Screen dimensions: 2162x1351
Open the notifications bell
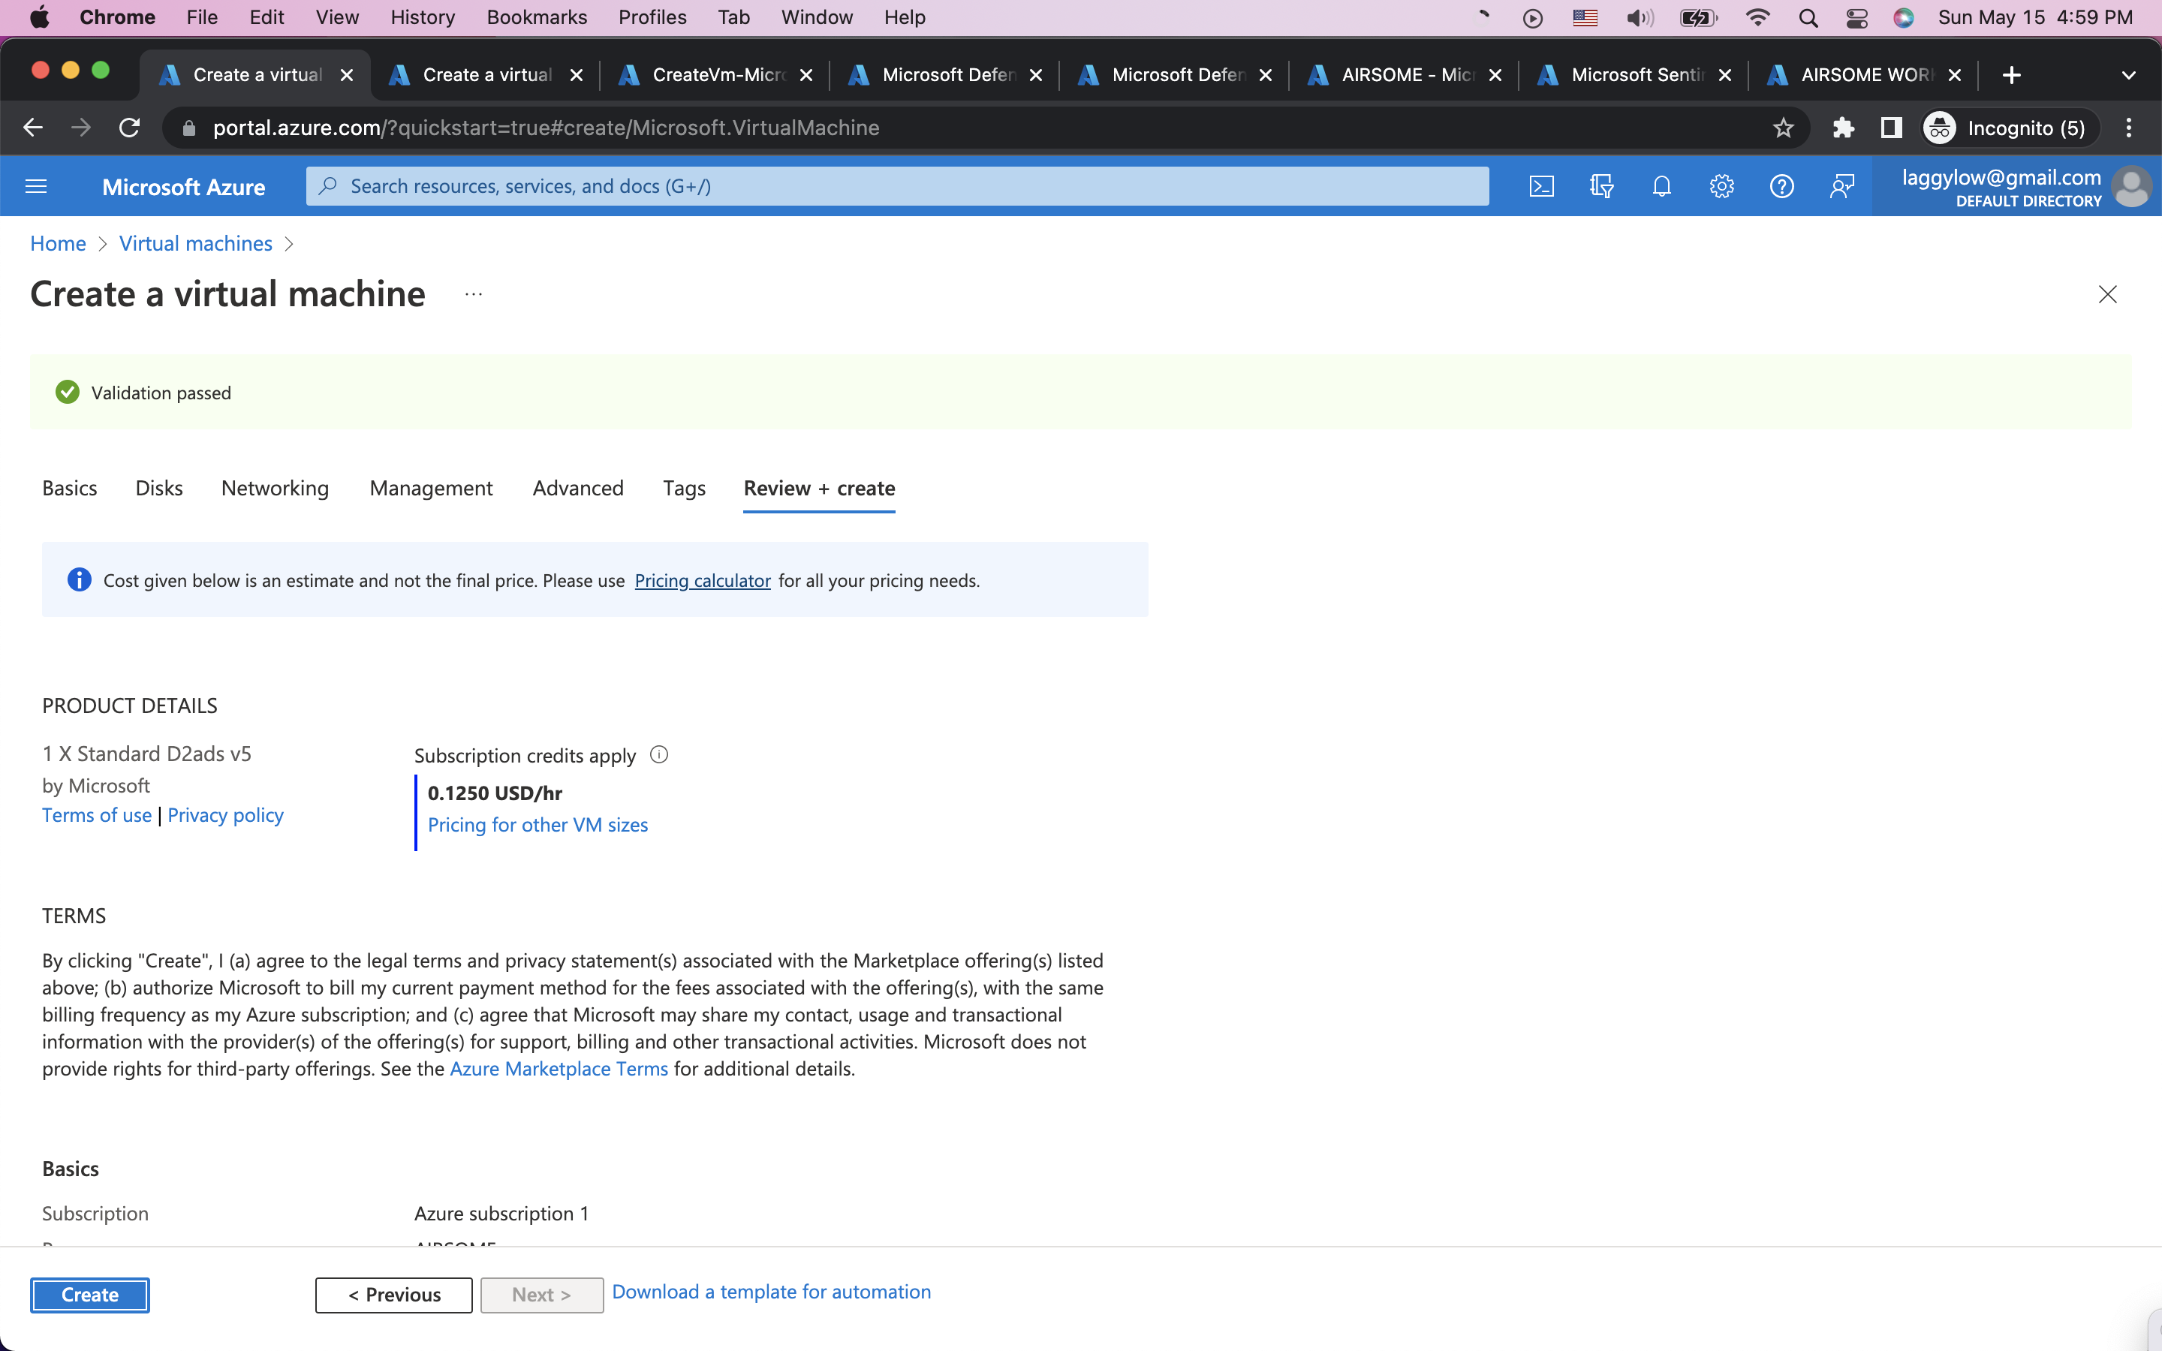coord(1661,186)
